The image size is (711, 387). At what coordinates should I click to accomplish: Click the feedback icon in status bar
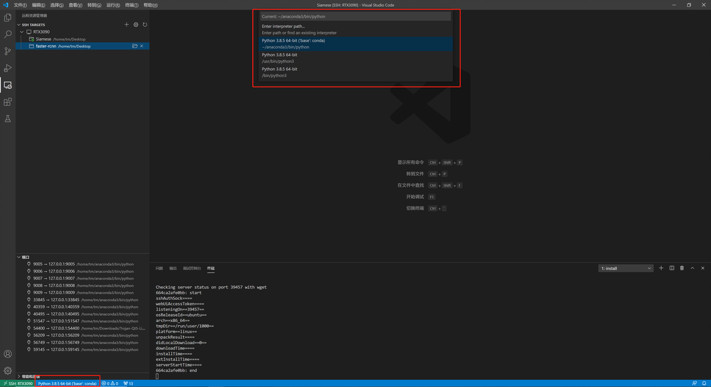[x=694, y=383]
